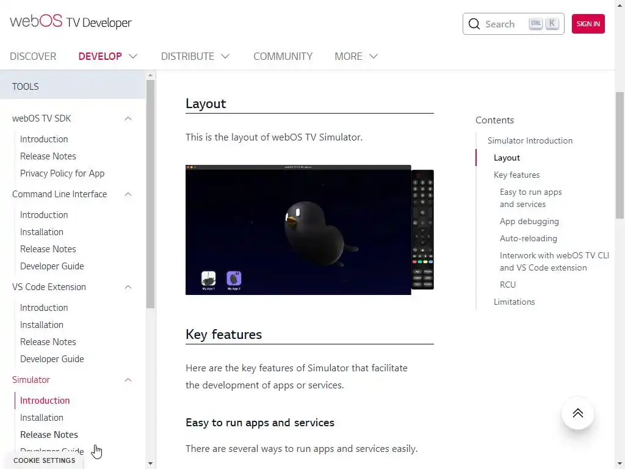
Task: Open Introduction under webOS TV SDK
Action: pos(44,139)
